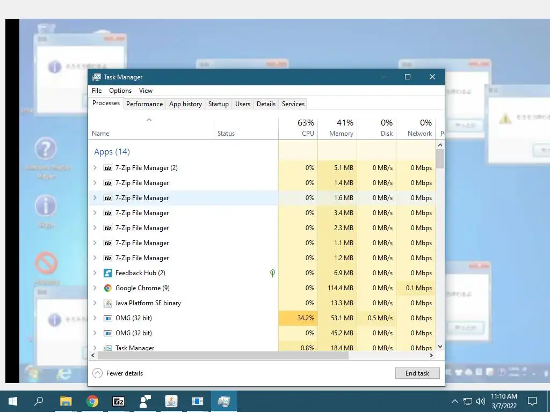
Task: Open the notification center icon
Action: pos(532,401)
